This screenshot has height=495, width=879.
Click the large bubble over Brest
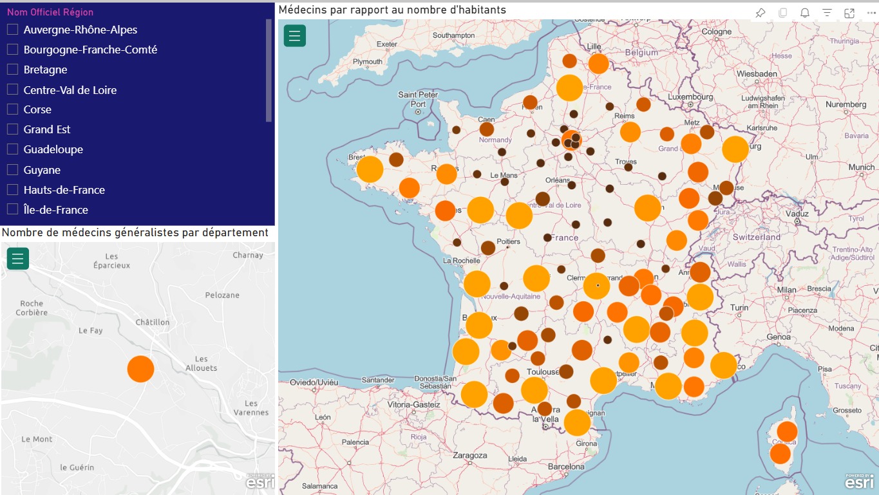click(x=370, y=169)
